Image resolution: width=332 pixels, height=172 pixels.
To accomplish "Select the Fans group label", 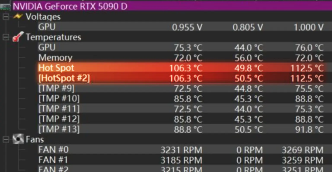I will pyautogui.click(x=35, y=139).
